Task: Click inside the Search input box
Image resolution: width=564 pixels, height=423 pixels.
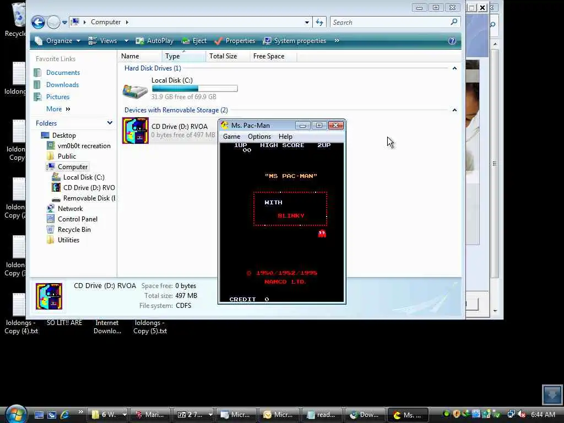Action: pyautogui.click(x=390, y=22)
